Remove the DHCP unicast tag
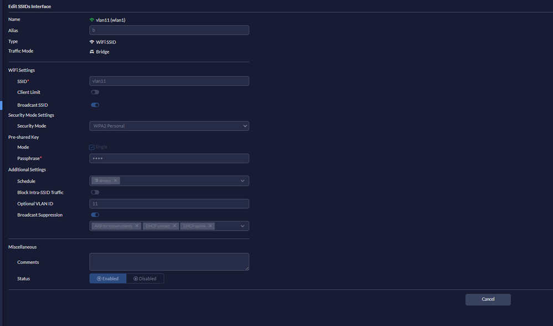This screenshot has width=553, height=326. pyautogui.click(x=174, y=226)
